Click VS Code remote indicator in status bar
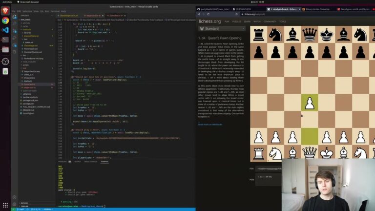 coord(13,210)
